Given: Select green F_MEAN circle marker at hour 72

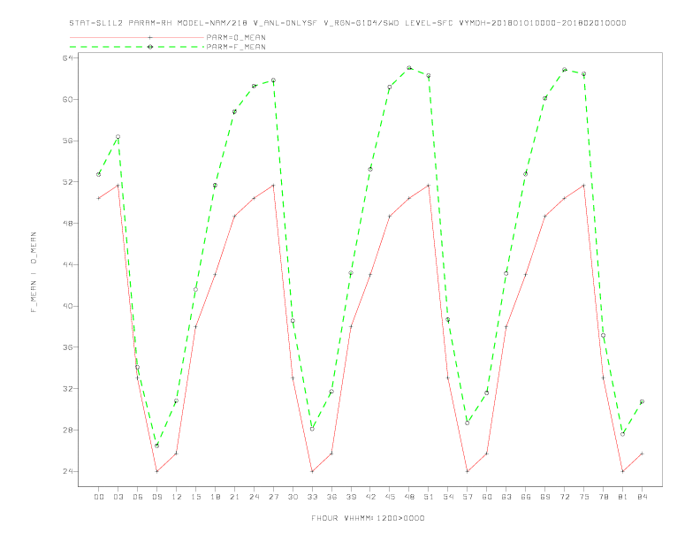Looking at the screenshot, I should coord(564,70).
